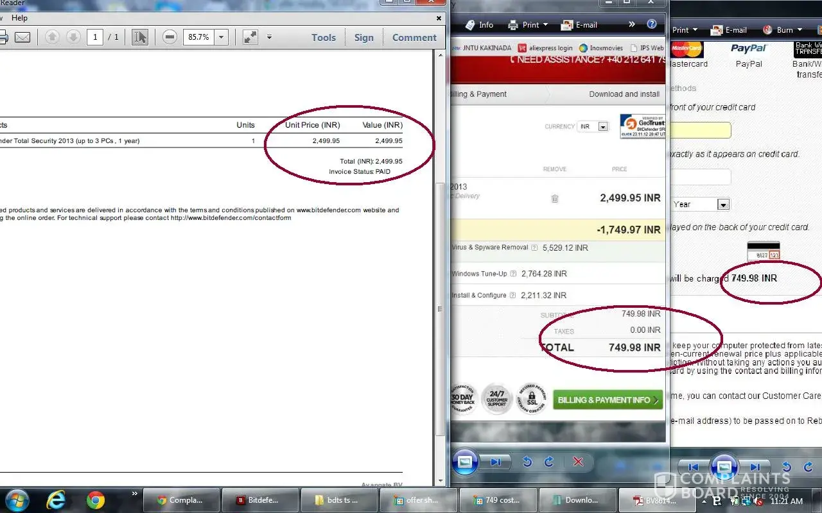Go to next image in the middle viewer
The width and height of the screenshot is (822, 513).
point(496,462)
